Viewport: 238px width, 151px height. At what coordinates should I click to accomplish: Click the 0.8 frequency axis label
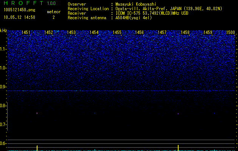pyautogui.click(x=3, y=106)
